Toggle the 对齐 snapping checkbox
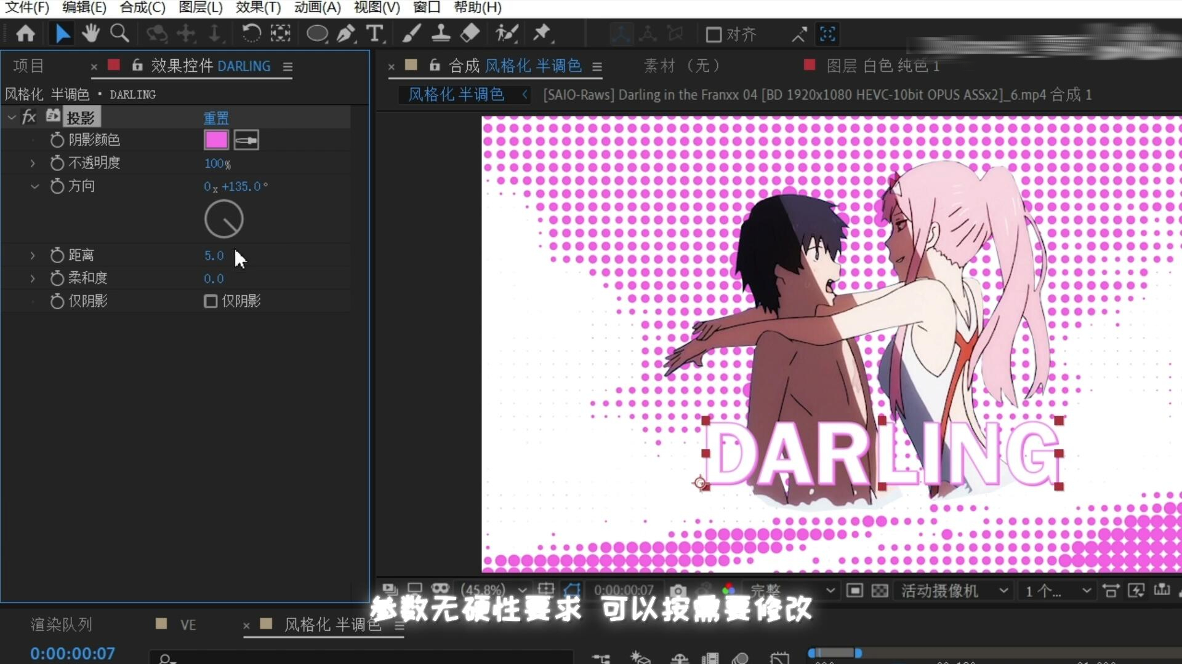This screenshot has height=664, width=1182. pyautogui.click(x=714, y=34)
